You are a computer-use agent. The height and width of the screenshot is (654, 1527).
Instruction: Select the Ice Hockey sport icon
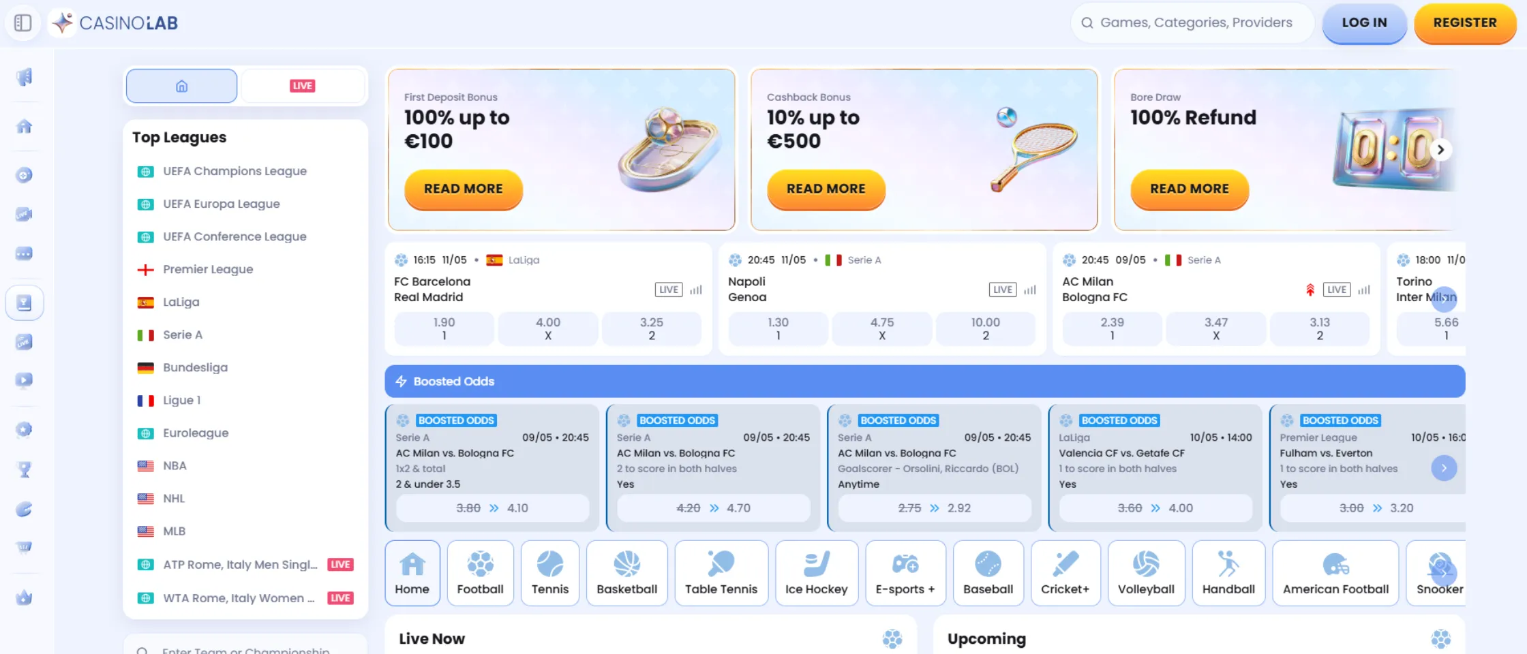pyautogui.click(x=816, y=572)
